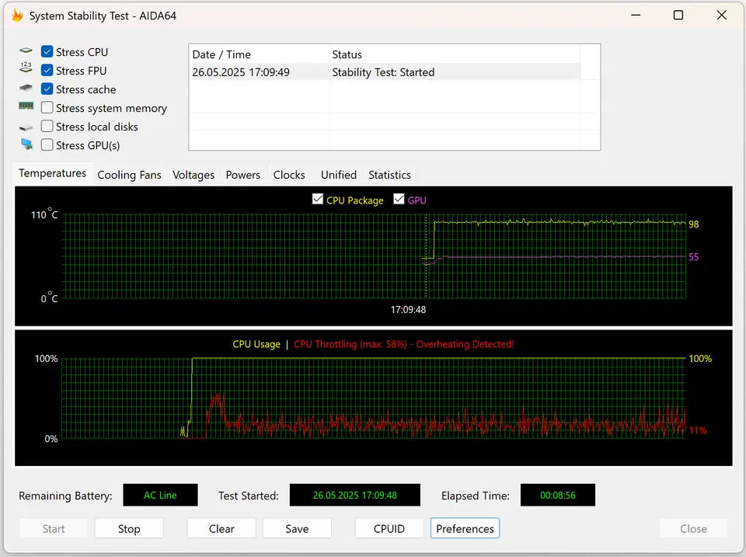Switch to the Powers tab
The height and width of the screenshot is (557, 746).
[242, 175]
